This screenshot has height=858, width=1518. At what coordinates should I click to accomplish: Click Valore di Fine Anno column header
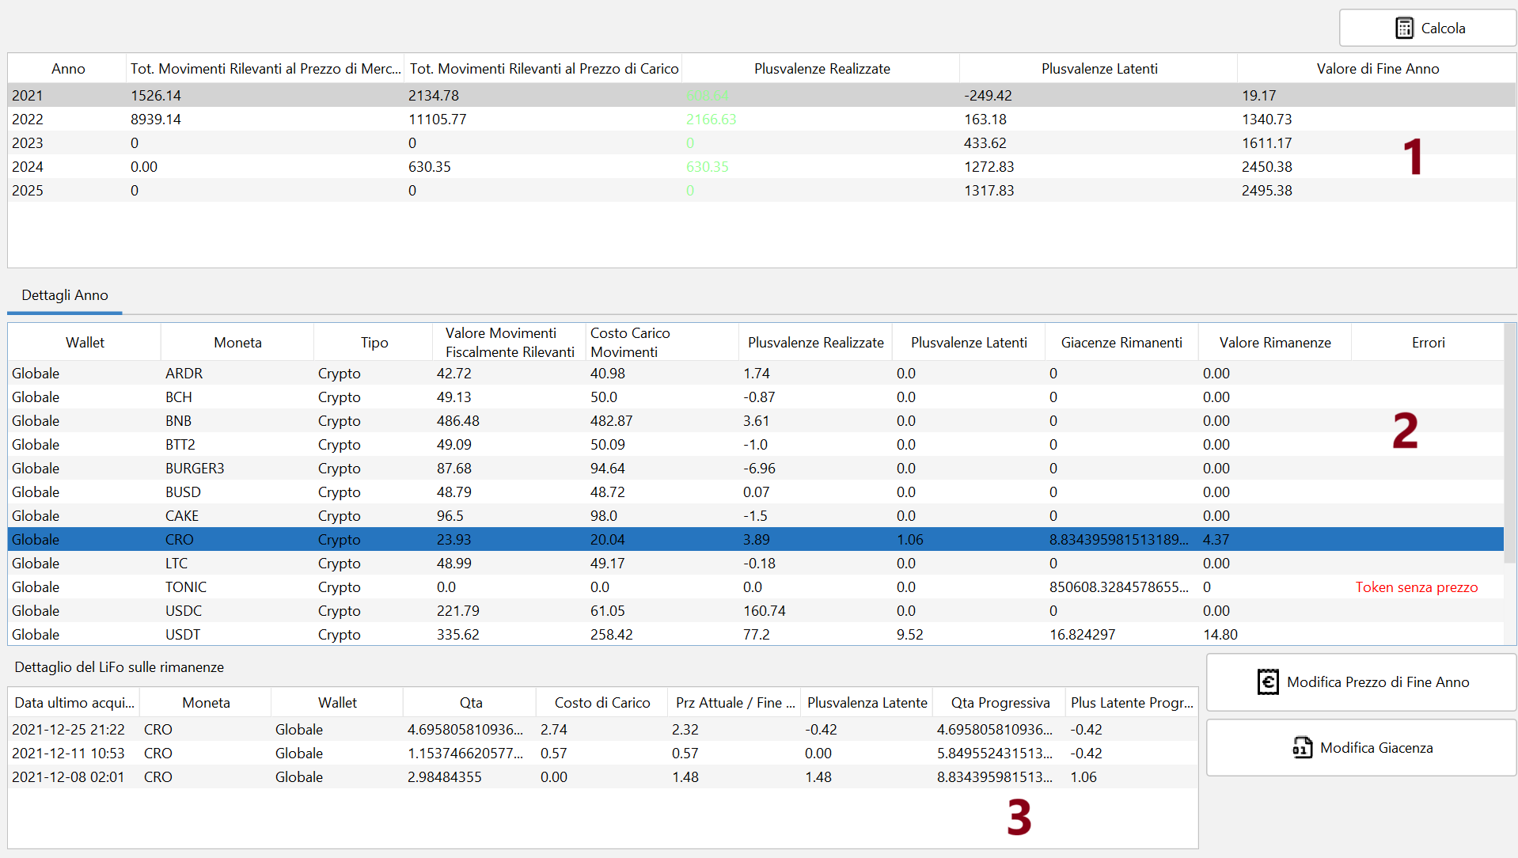1377,69
